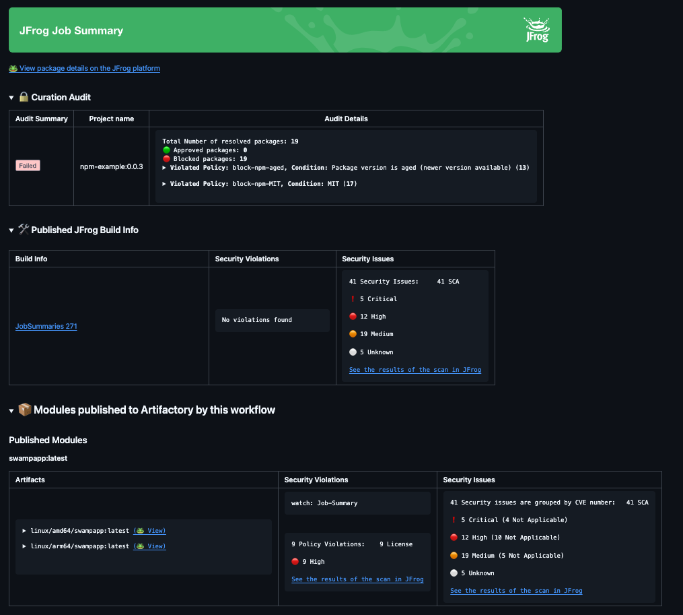Click the No violations found message
Viewport: 683px width, 615px height.
(x=257, y=320)
